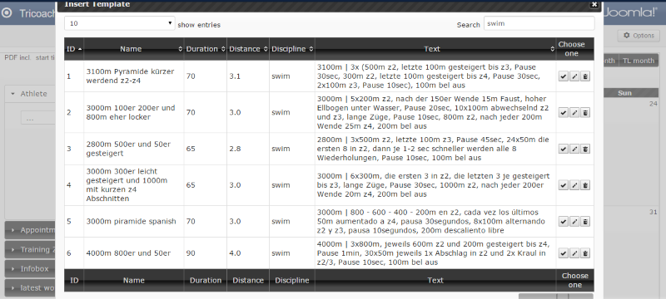Click the Joomla logo link

pyautogui.click(x=630, y=12)
